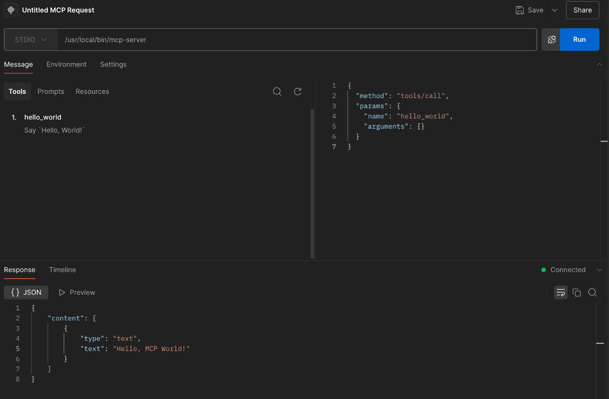The height and width of the screenshot is (399, 609).
Task: Open the Environment tab
Action: click(67, 64)
